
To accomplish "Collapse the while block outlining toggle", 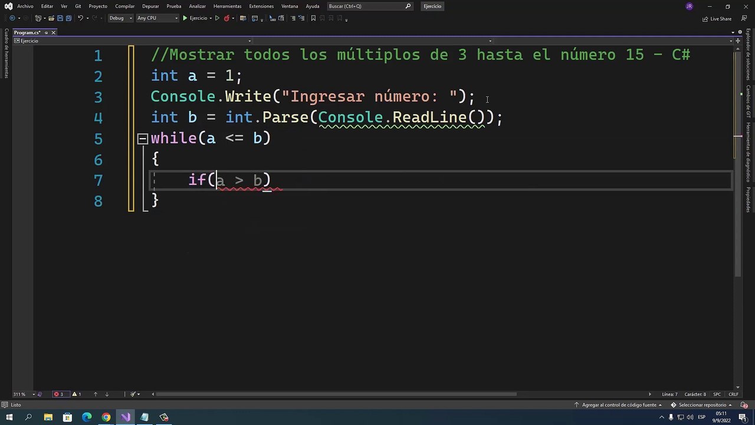I will [x=142, y=139].
